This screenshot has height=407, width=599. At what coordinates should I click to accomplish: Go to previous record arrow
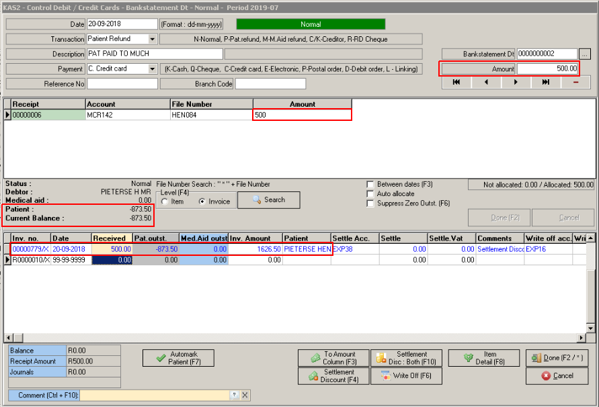pyautogui.click(x=486, y=83)
